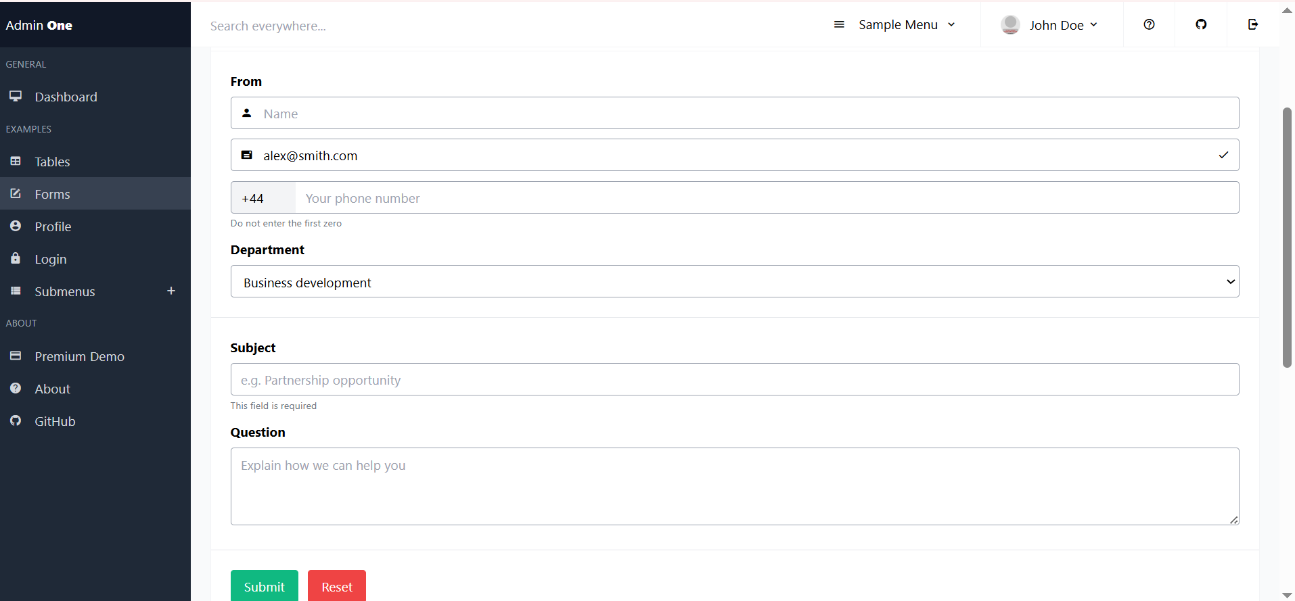Open the About sidebar item
The height and width of the screenshot is (601, 1295).
coord(52,389)
